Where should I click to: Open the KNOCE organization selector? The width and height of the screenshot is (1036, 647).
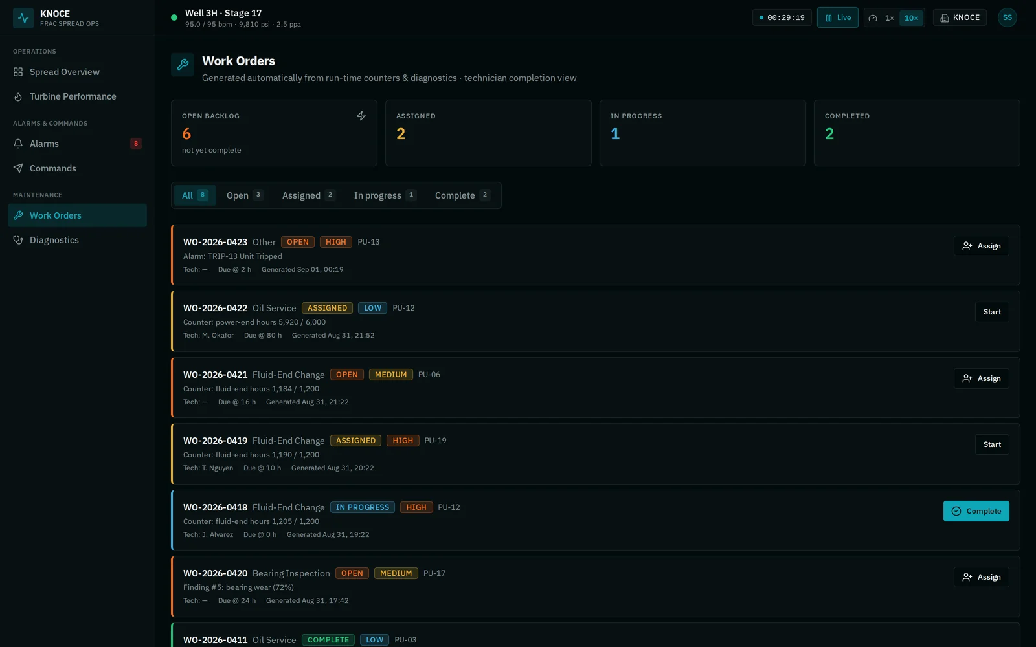(x=960, y=17)
